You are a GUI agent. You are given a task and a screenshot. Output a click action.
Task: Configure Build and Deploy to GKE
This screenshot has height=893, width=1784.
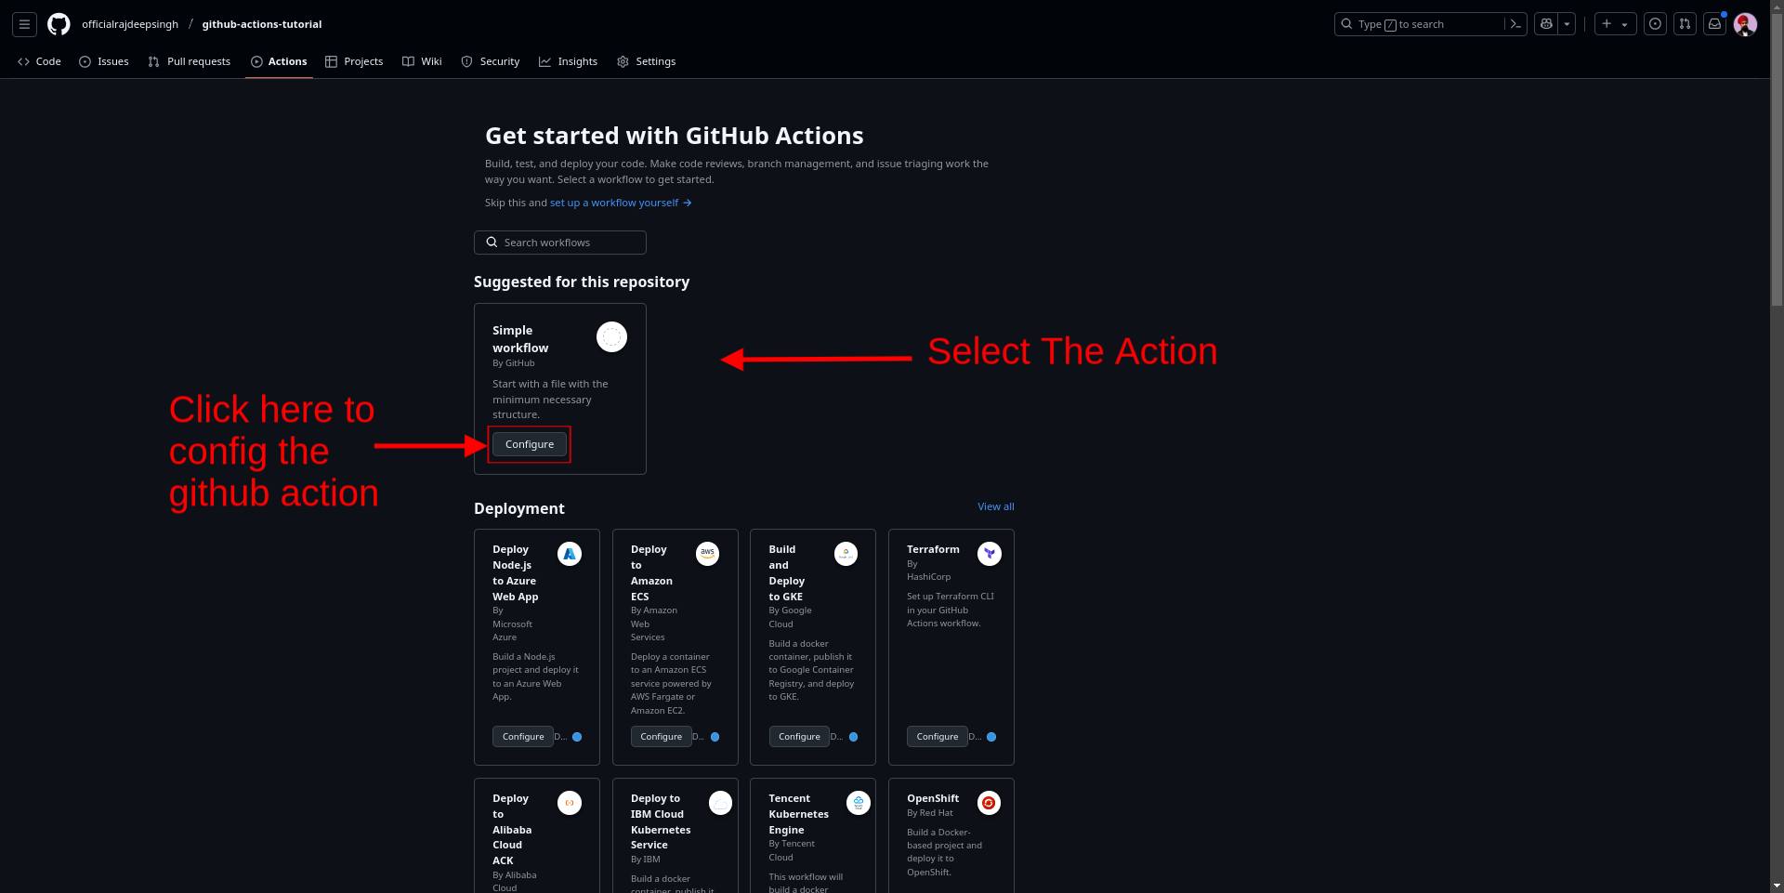799,737
